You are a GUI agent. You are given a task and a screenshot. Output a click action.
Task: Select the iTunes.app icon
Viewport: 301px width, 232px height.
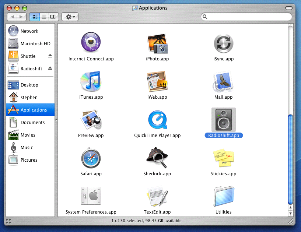pos(91,81)
